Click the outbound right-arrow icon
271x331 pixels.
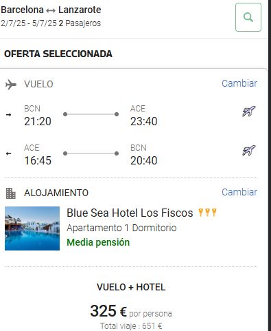(8, 115)
